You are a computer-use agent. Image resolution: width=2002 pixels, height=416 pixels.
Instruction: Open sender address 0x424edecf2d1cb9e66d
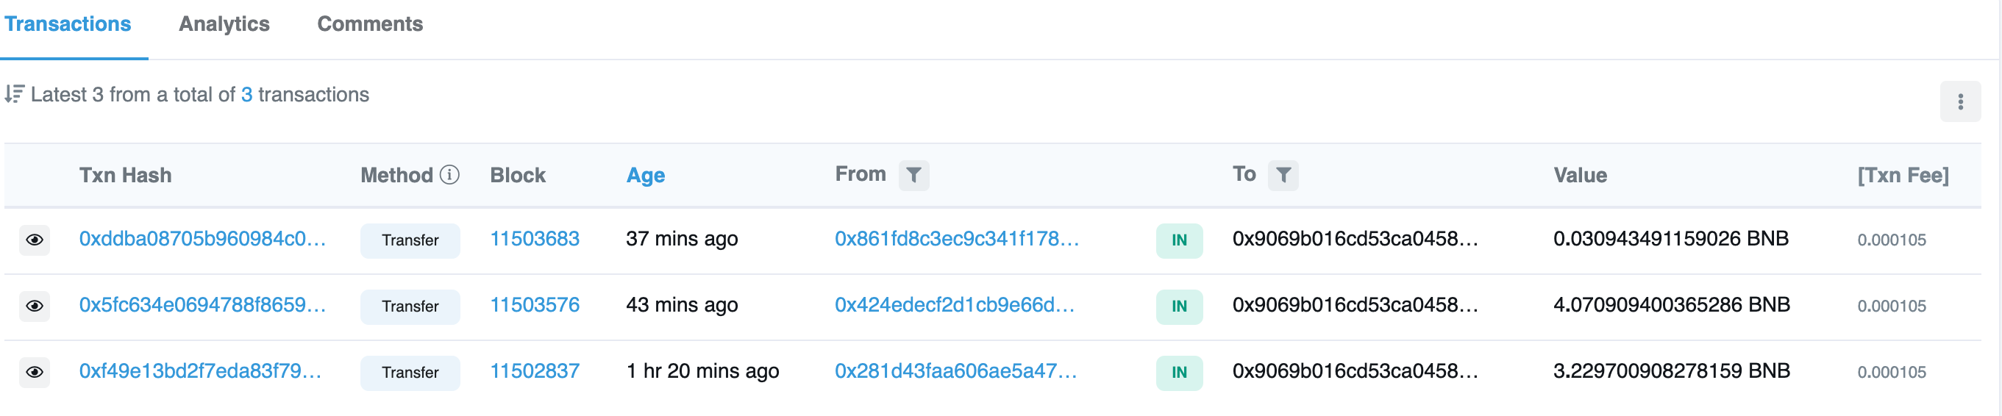pyautogui.click(x=954, y=305)
